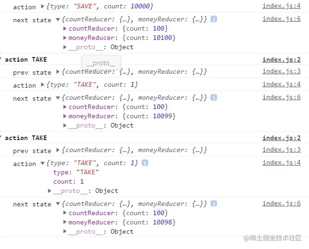Expand prev state object above collapsed TAKE action
This screenshot has height=249, width=309.
click(58, 72)
